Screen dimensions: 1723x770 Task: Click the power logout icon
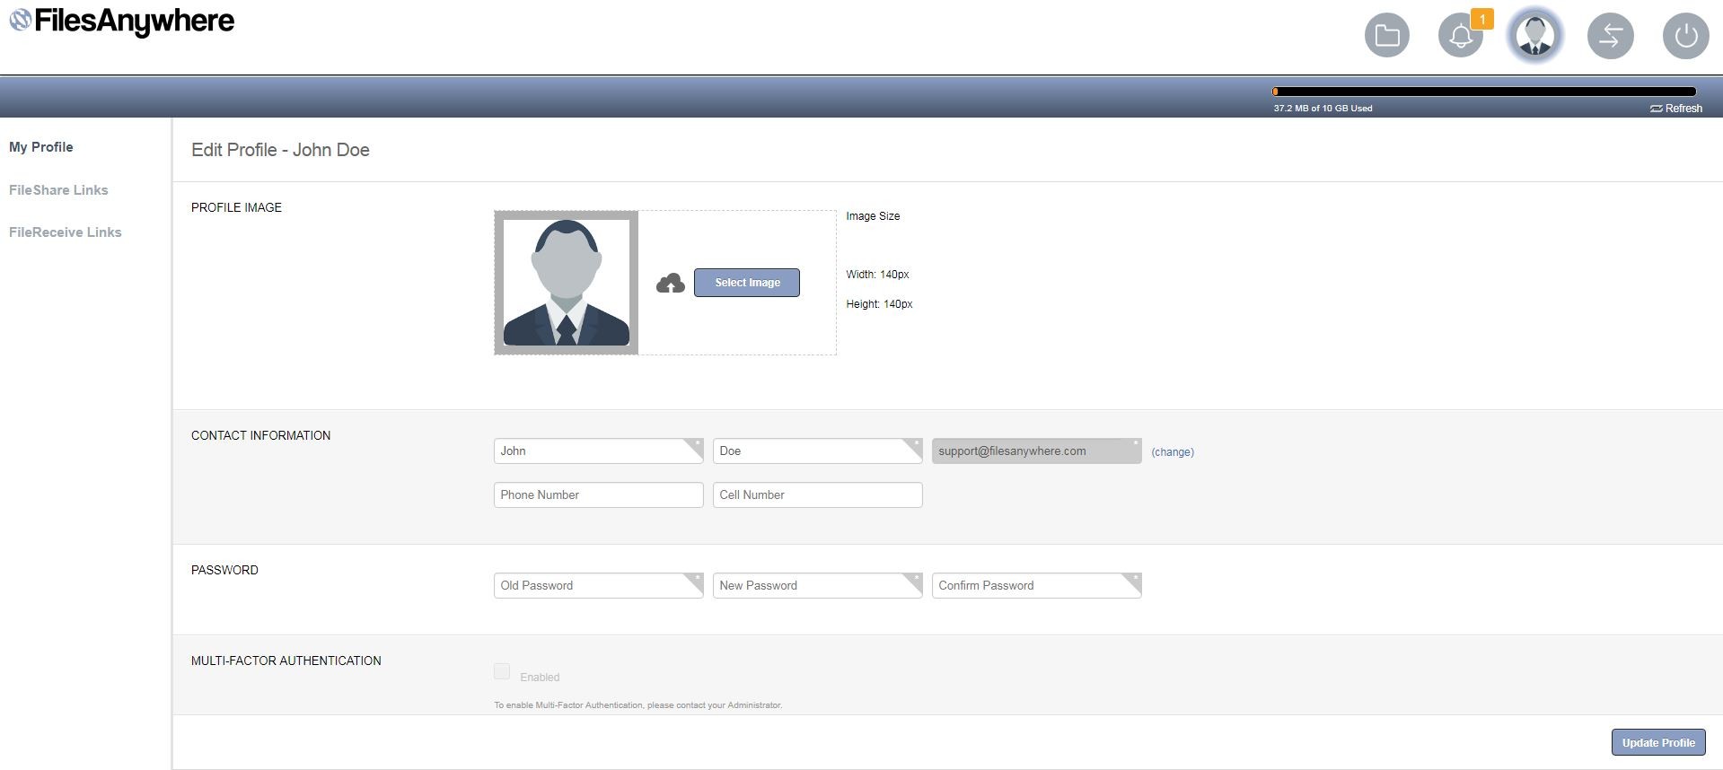click(x=1685, y=36)
